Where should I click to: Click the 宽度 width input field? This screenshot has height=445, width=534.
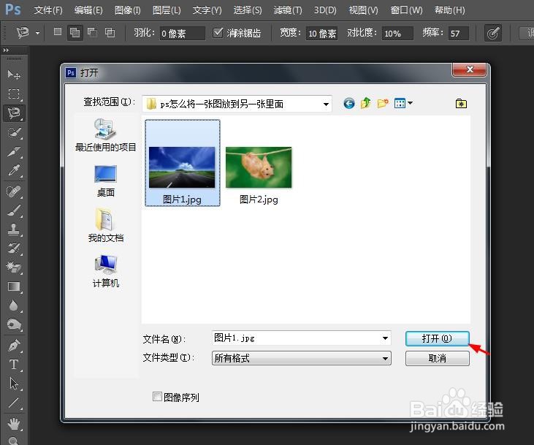(x=322, y=34)
